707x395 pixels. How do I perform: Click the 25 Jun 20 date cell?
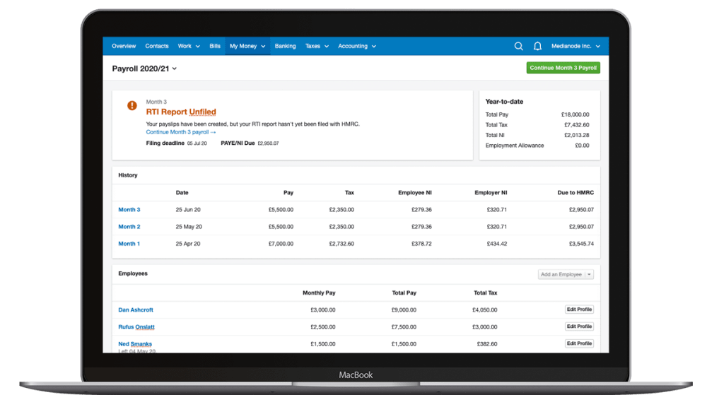tap(188, 209)
